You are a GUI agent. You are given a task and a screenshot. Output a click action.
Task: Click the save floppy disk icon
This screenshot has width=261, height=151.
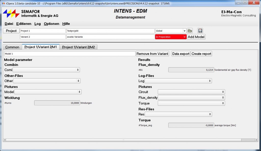pyautogui.click(x=200, y=31)
